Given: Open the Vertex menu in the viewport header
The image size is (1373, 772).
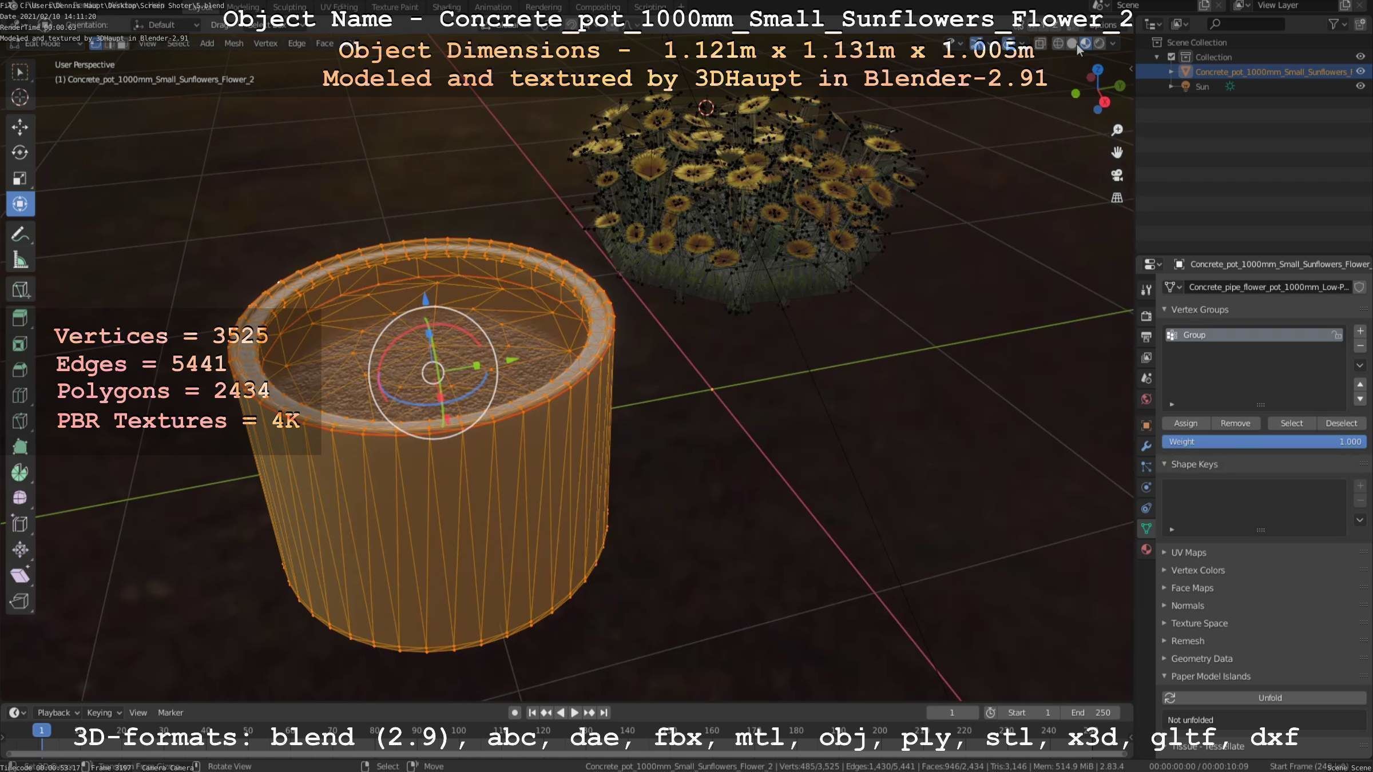Looking at the screenshot, I should tap(265, 43).
